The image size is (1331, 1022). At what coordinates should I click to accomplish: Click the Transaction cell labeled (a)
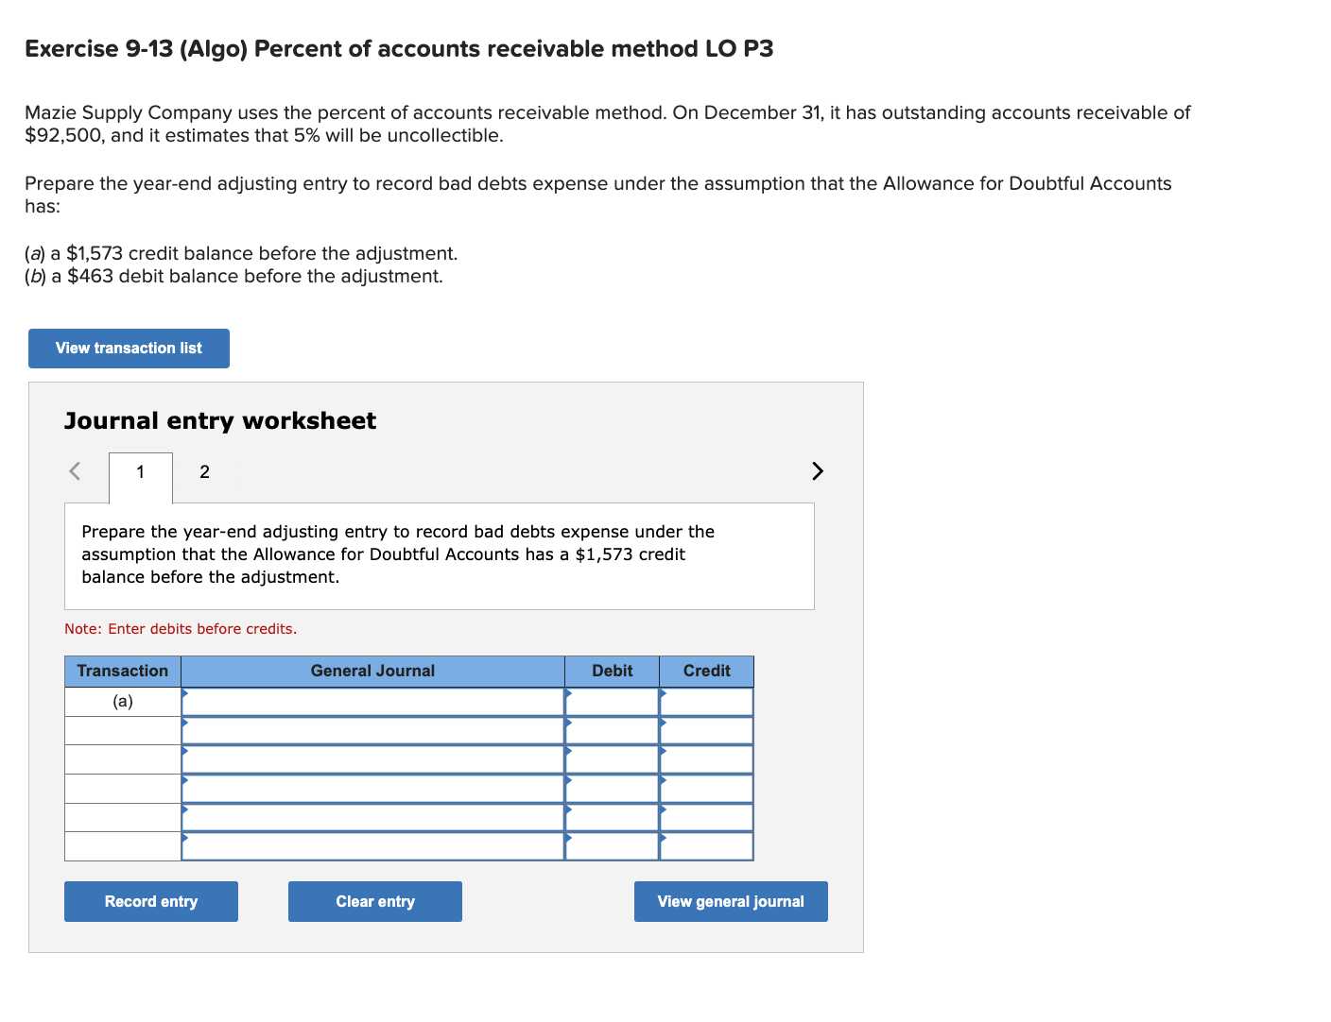click(122, 701)
